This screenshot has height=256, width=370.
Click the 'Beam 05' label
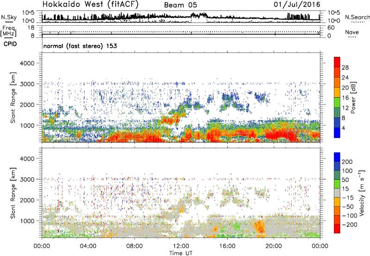coord(180,5)
